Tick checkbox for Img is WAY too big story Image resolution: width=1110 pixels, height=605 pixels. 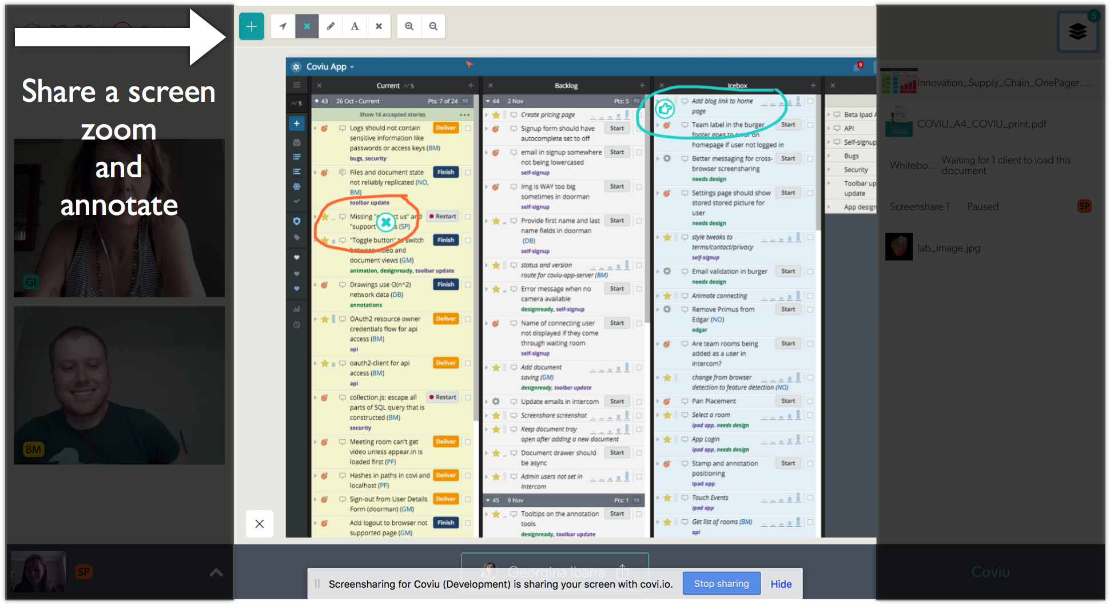(x=639, y=186)
